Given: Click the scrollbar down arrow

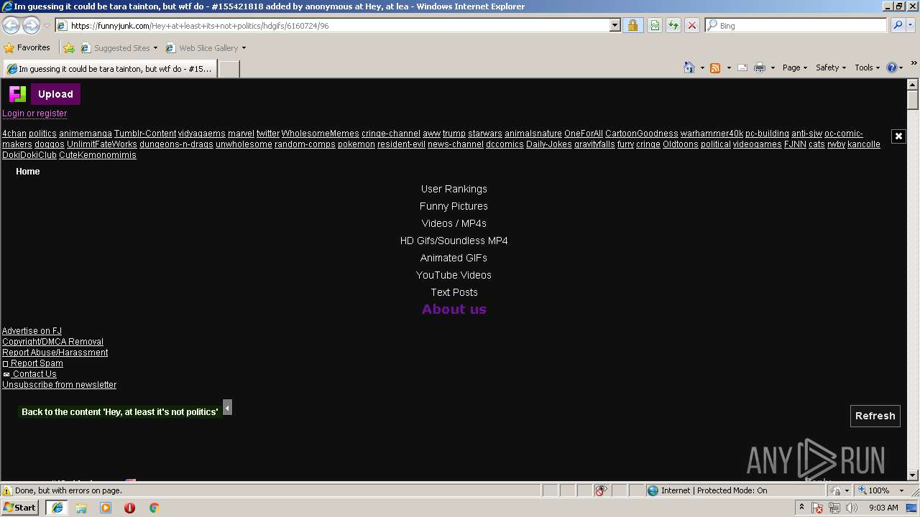Looking at the screenshot, I should pos(913,475).
